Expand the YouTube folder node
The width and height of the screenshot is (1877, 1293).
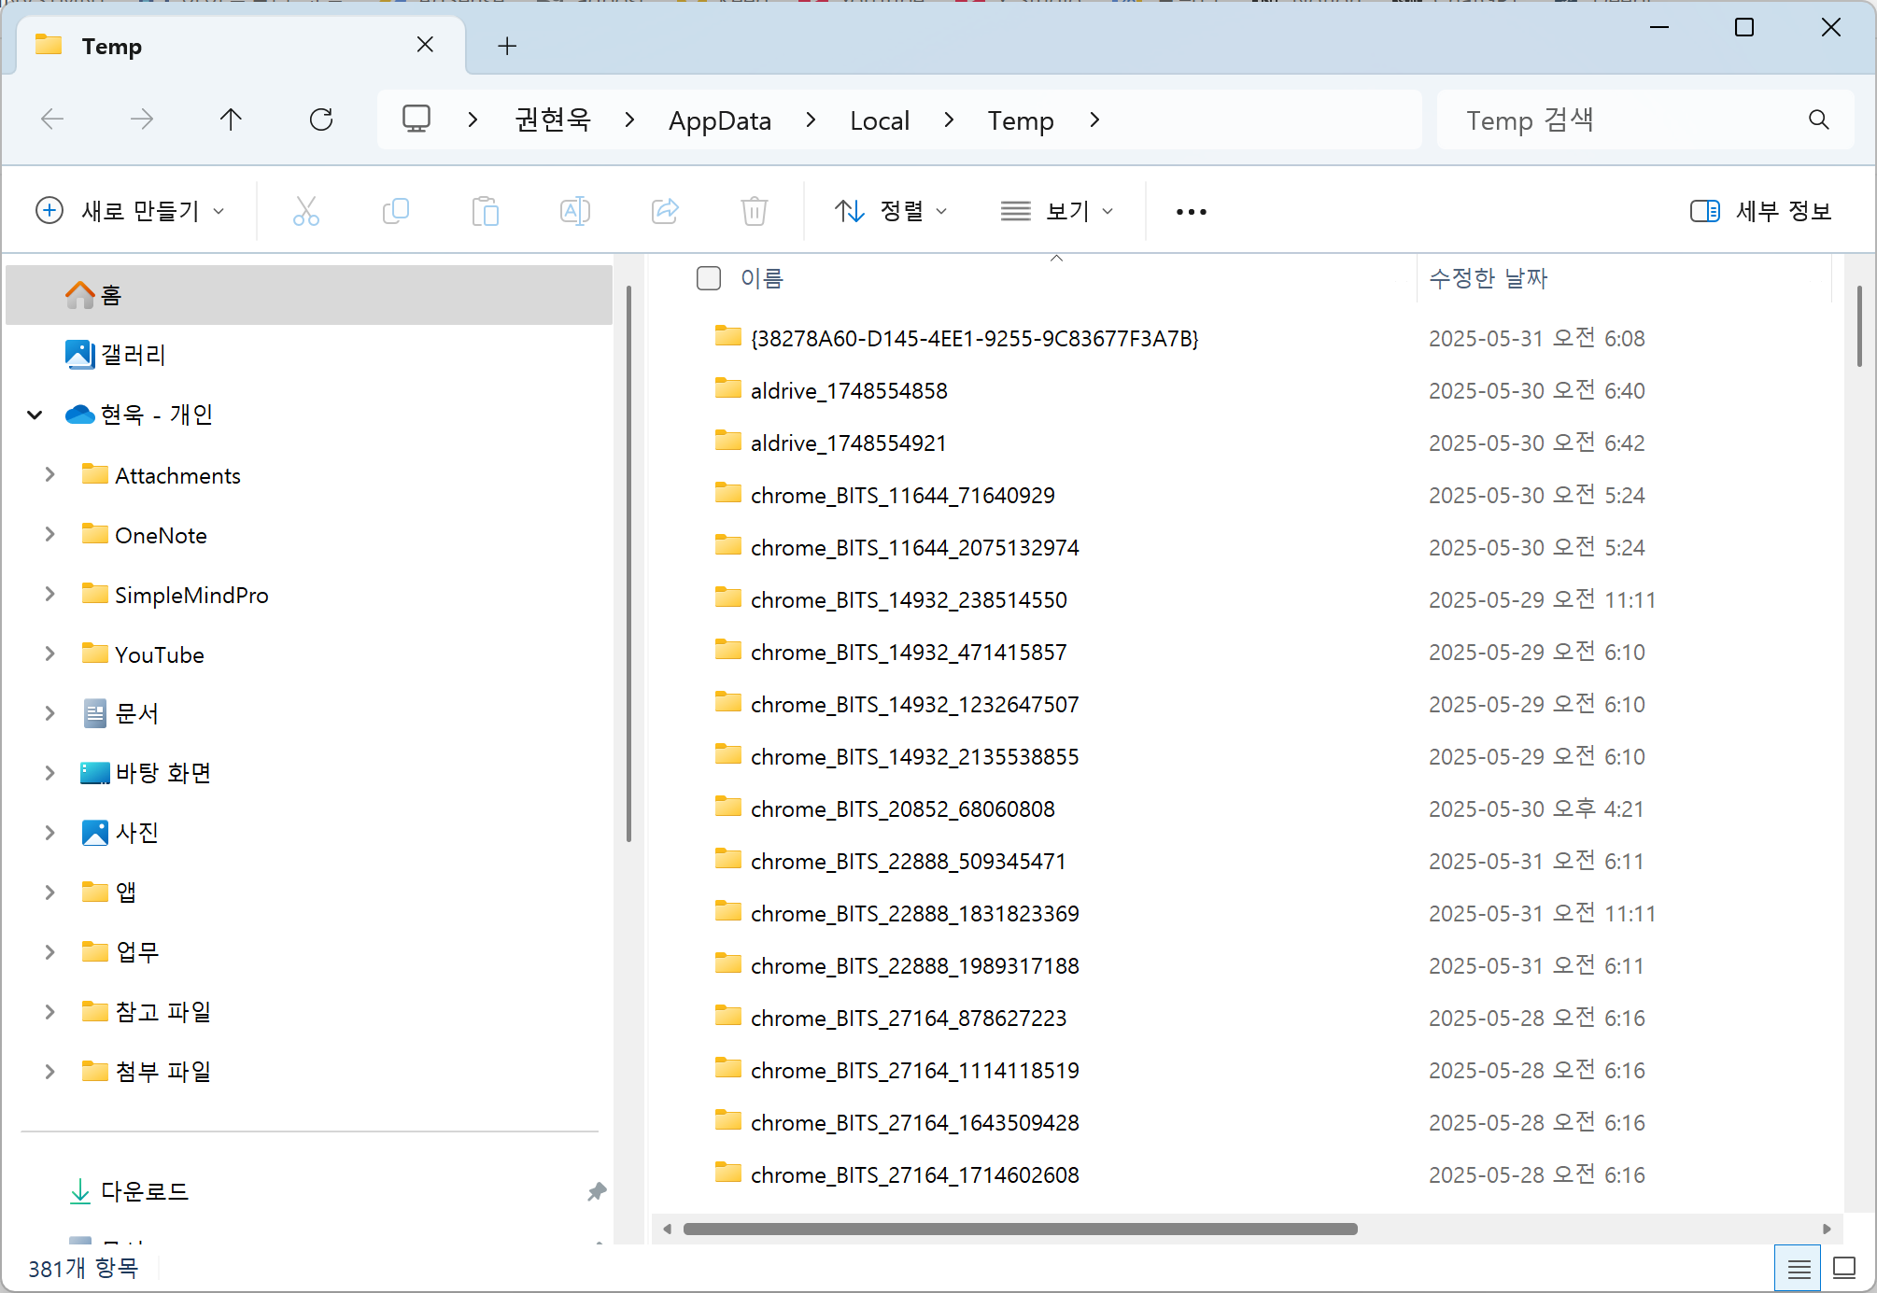tap(49, 654)
